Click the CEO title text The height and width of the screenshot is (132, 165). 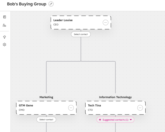coord(56,24)
